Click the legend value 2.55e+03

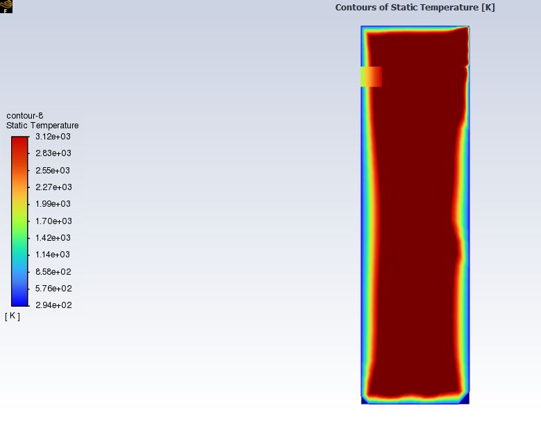point(53,170)
